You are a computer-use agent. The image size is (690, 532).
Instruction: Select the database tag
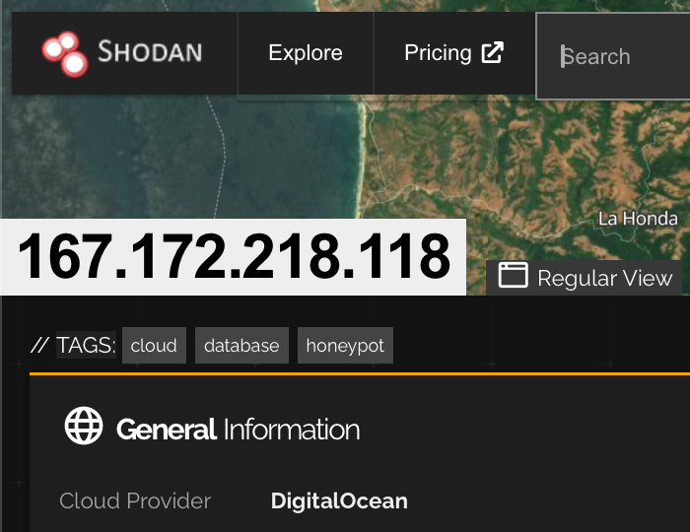241,346
